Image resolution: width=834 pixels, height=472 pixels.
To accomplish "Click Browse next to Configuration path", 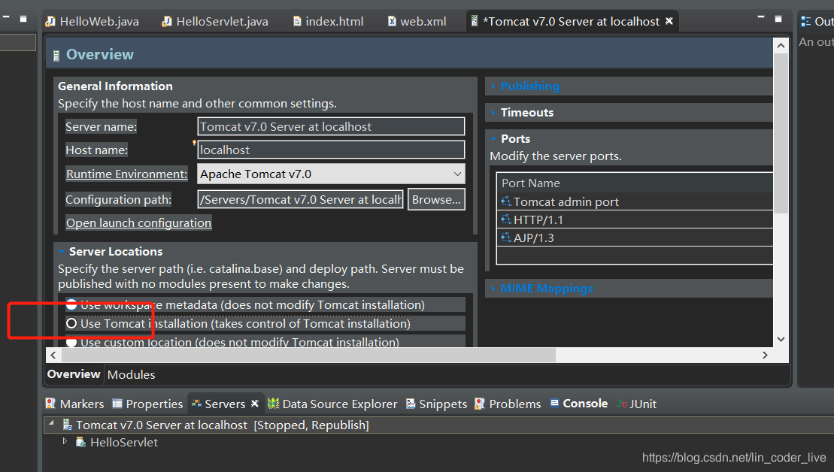I will tap(436, 199).
